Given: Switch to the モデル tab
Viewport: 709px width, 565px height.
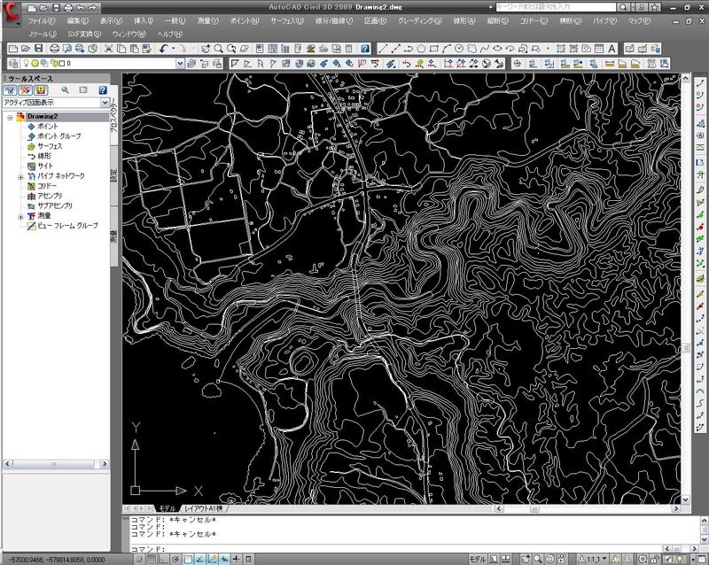Looking at the screenshot, I should [167, 508].
